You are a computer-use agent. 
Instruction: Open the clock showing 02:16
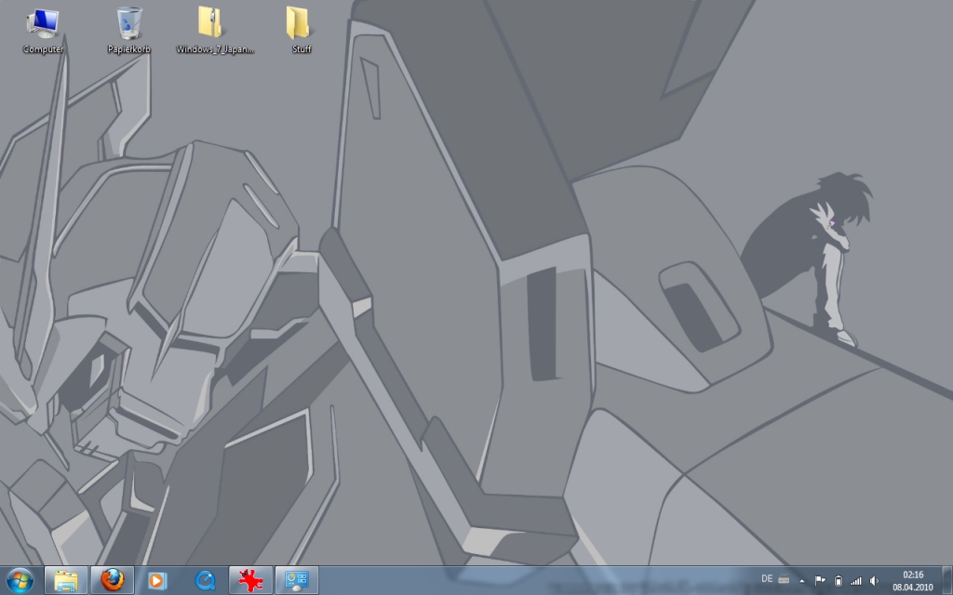point(913,581)
